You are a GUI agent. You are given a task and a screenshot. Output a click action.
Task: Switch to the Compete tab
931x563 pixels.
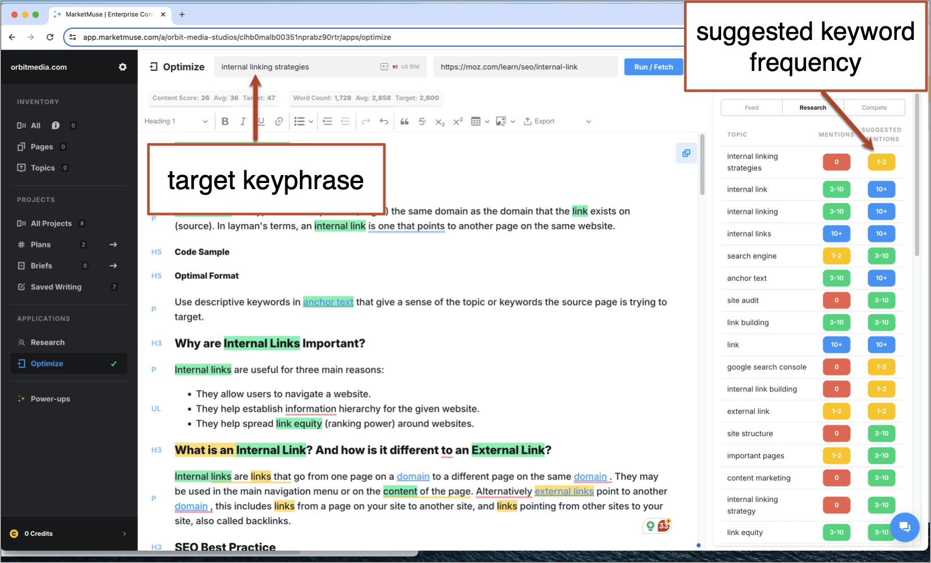(874, 108)
